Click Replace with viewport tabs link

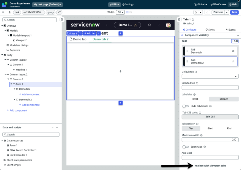coord(210,166)
